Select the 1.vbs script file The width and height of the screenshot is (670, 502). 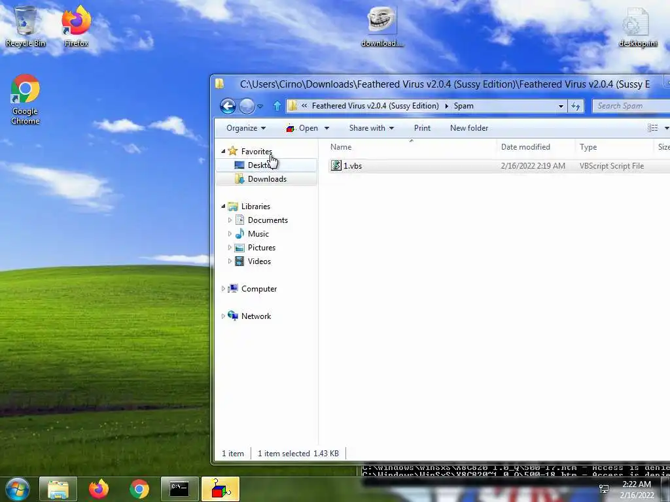tap(499, 165)
